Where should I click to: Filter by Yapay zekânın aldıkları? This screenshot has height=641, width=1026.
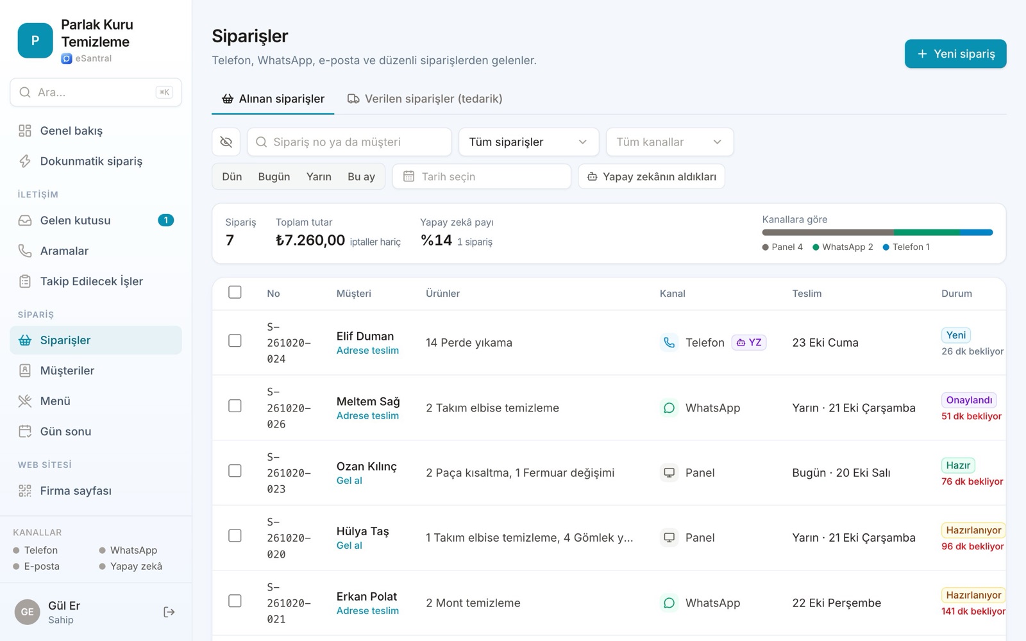(652, 176)
